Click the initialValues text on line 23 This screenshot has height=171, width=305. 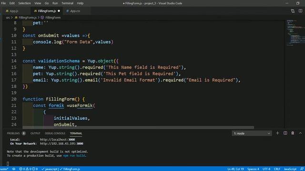click(x=71, y=118)
